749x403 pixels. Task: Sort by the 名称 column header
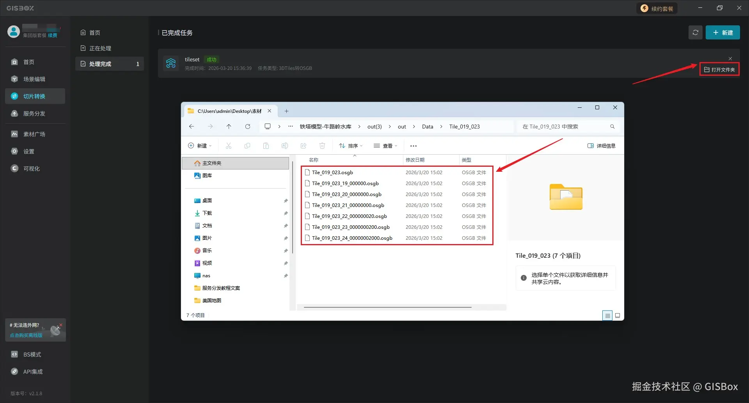pyautogui.click(x=314, y=160)
